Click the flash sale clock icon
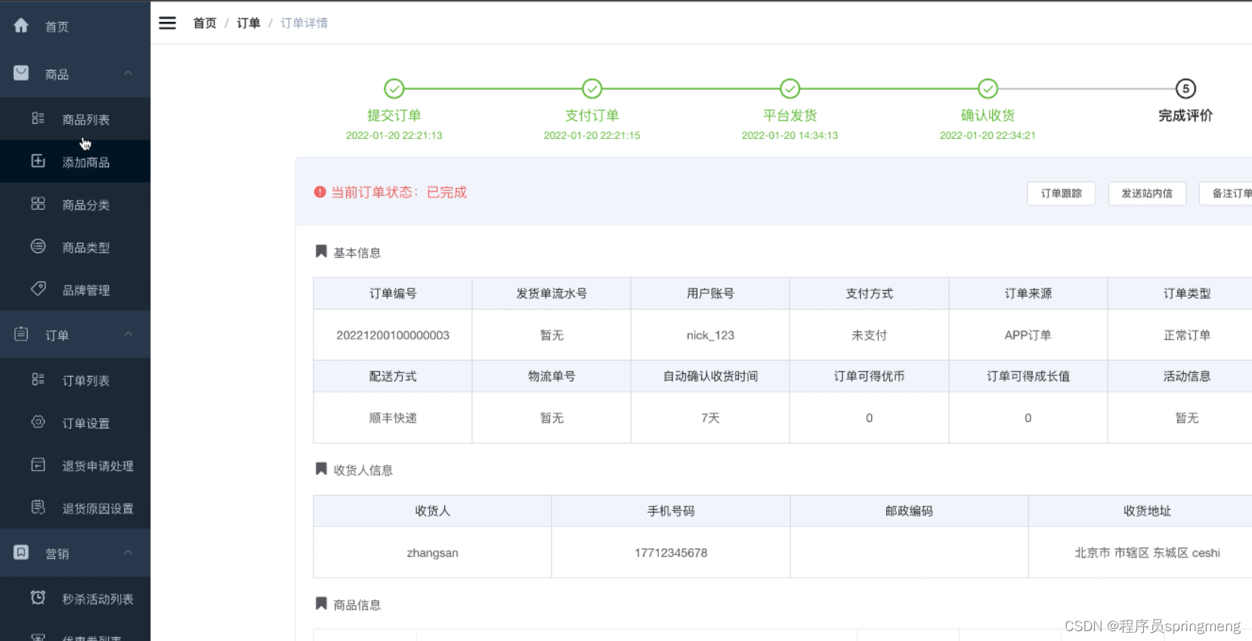 (38, 598)
